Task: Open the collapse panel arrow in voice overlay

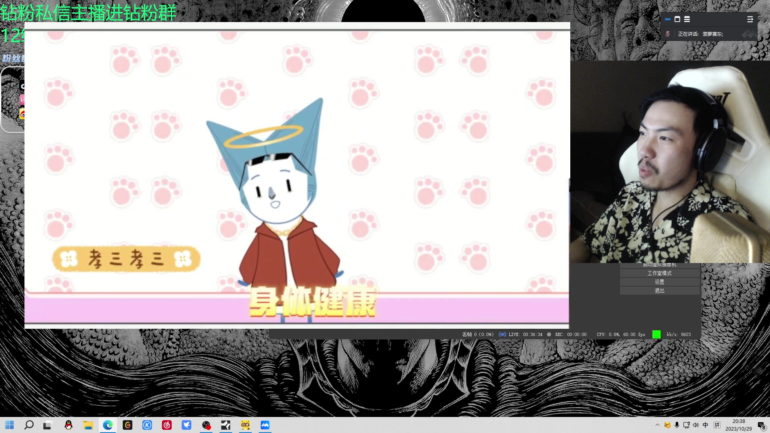Action: coord(750,19)
